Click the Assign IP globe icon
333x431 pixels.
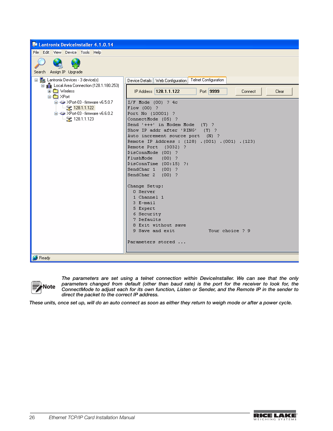[58, 63]
